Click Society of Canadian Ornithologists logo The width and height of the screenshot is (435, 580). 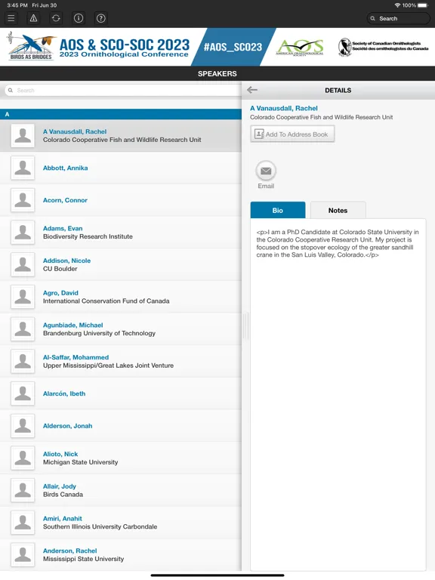click(383, 47)
